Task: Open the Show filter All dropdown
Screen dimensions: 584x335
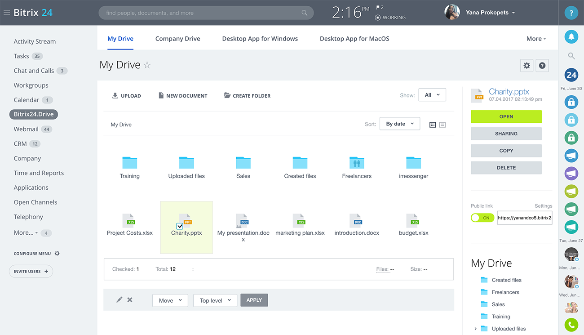Action: click(x=432, y=94)
